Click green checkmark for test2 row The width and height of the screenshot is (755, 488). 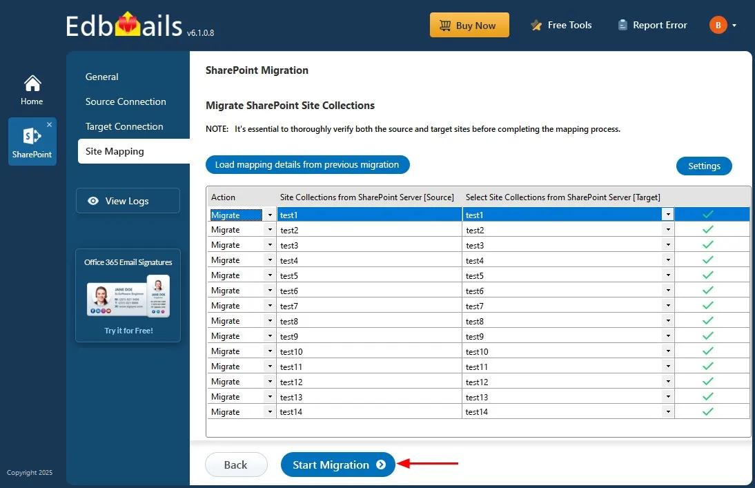(707, 230)
